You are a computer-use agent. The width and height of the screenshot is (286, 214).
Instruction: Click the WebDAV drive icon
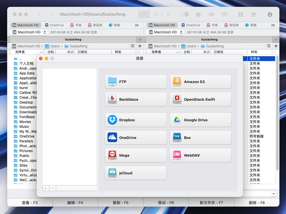[177, 155]
